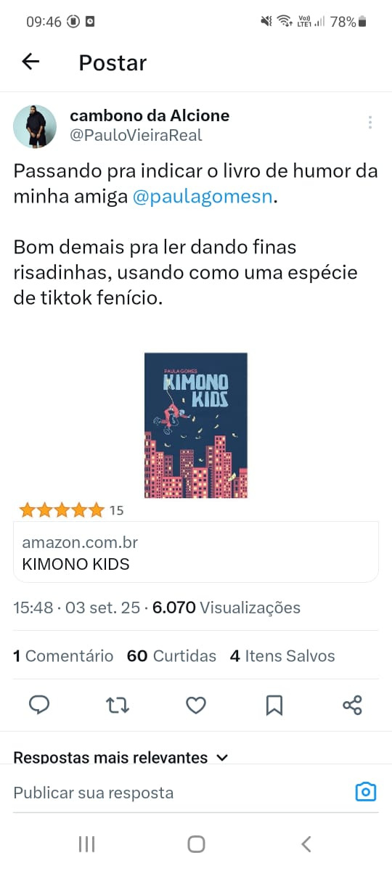Like the post with the heart icon
392x871 pixels.
coord(196,705)
